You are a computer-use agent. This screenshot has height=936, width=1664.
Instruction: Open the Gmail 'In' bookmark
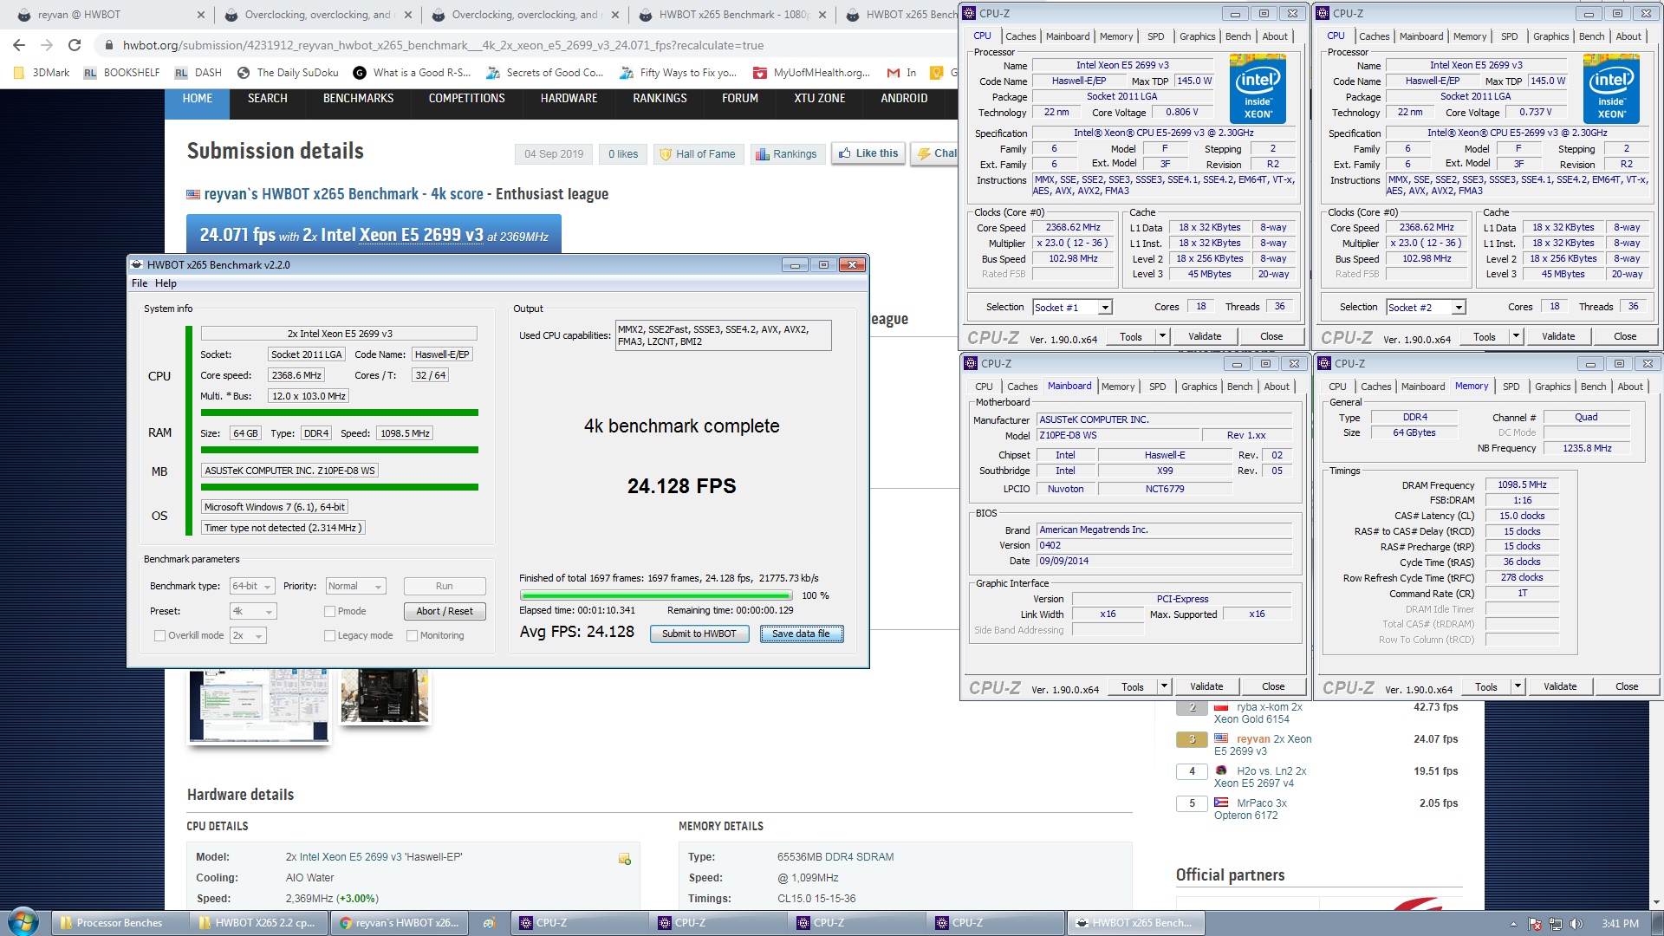pyautogui.click(x=902, y=73)
